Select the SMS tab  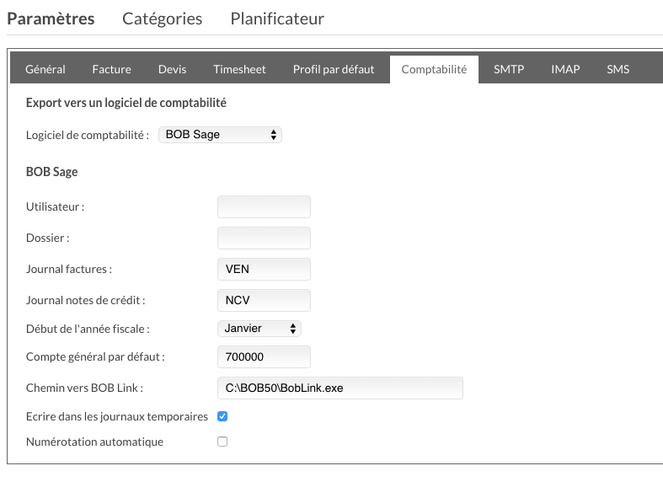point(618,69)
